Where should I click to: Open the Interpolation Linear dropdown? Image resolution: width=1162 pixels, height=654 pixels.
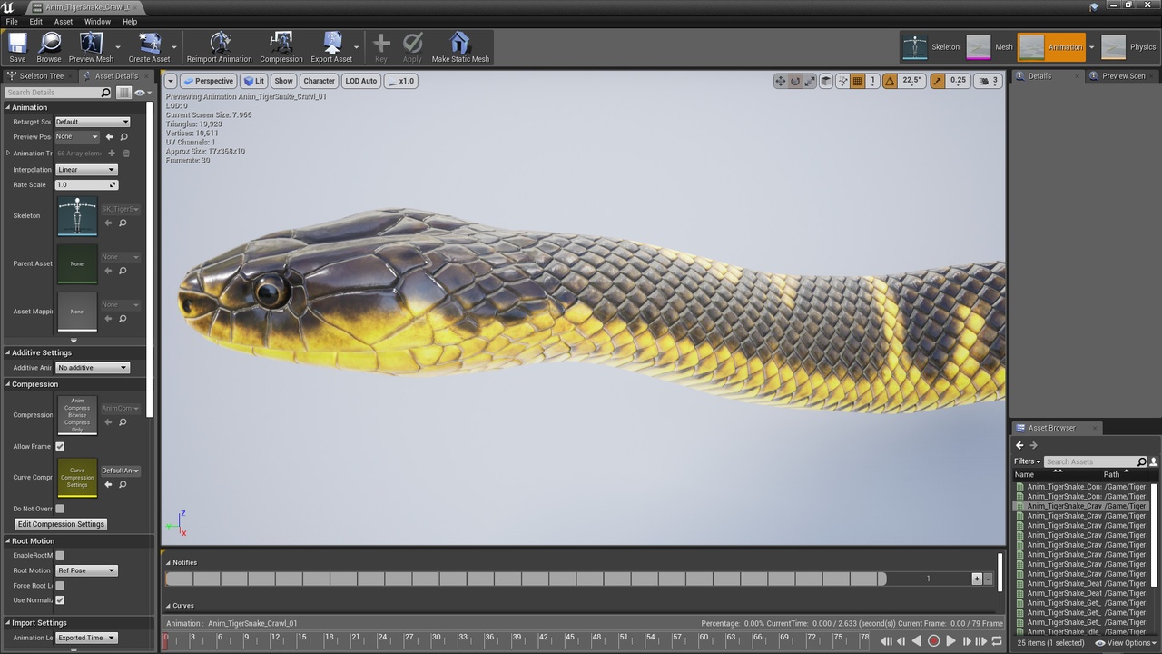86,170
